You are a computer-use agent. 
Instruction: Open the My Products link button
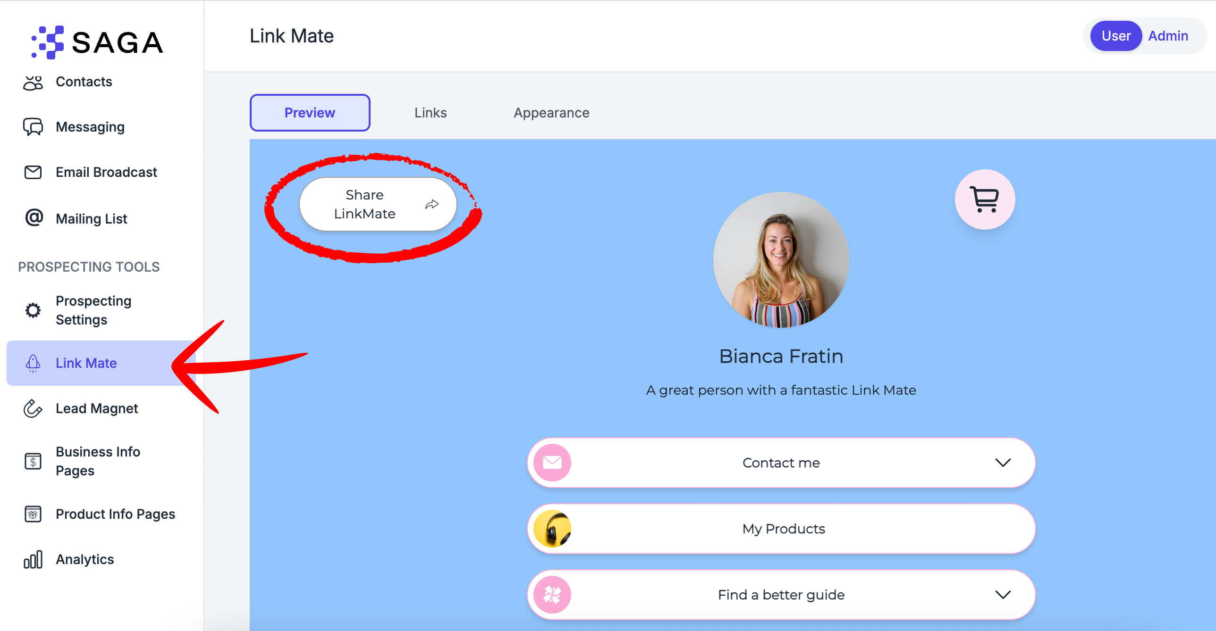coord(781,529)
